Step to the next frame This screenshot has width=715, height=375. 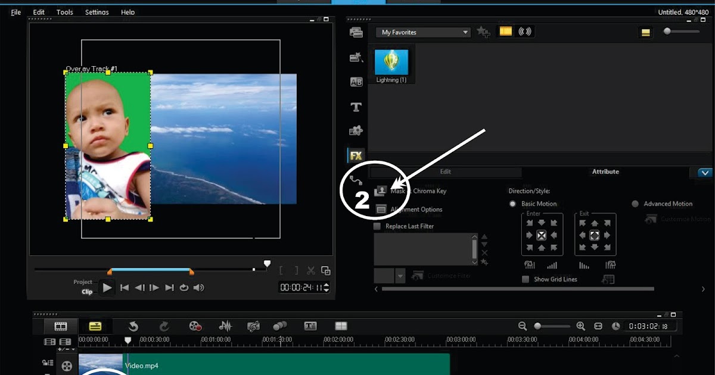coord(154,287)
